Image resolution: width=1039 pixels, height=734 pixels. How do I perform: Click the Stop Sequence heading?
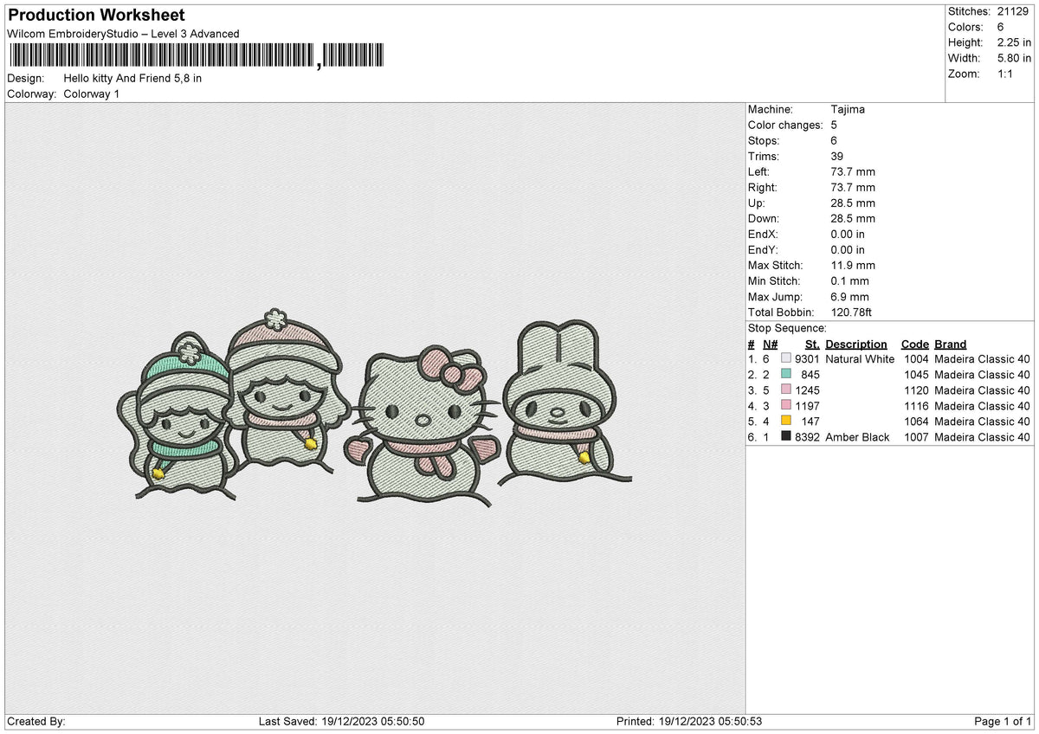click(787, 328)
